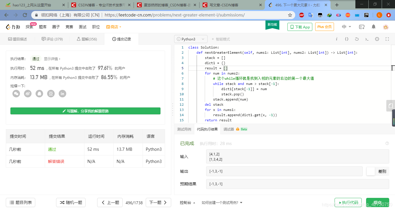The image size is (395, 210).
Task: Share result to QQ
Action: [39, 94]
